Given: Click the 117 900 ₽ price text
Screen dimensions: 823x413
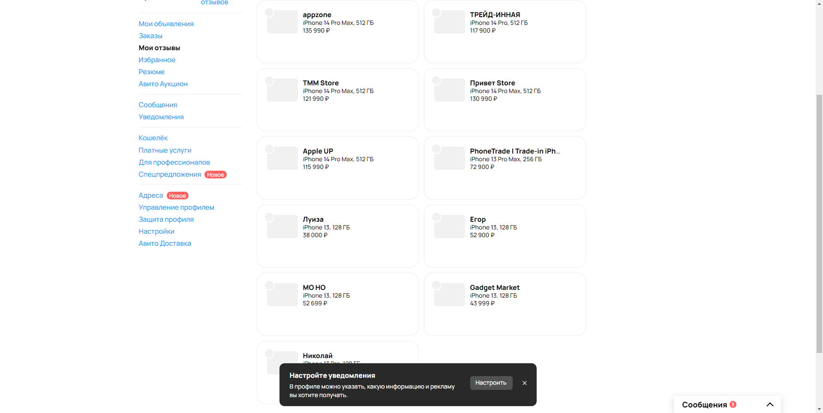Looking at the screenshot, I should (x=483, y=31).
